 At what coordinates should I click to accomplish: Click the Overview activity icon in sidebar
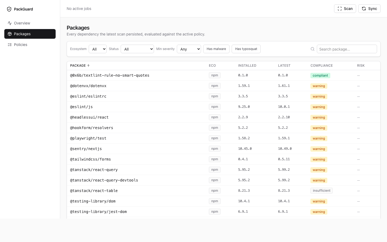[x=10, y=23]
